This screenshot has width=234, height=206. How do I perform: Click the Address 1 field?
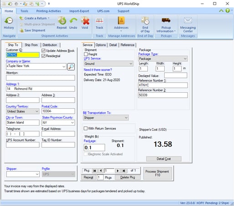click(41, 89)
